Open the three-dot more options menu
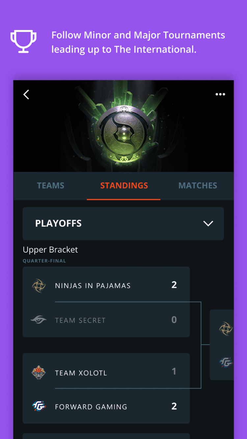Viewport: 247px width, 439px height. [x=220, y=95]
